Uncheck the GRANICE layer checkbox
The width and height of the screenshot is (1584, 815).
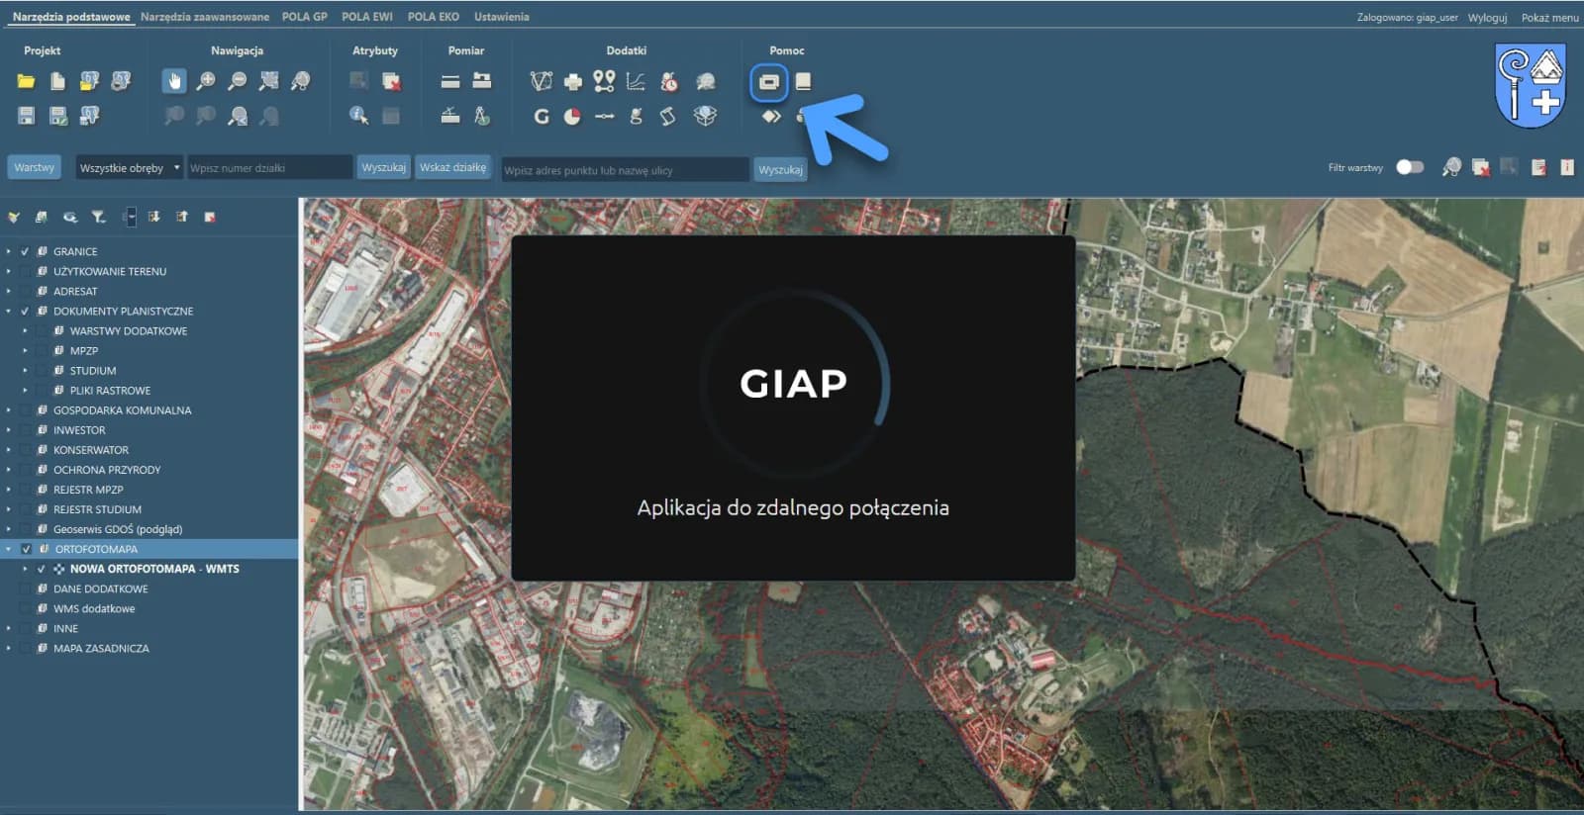pos(26,251)
